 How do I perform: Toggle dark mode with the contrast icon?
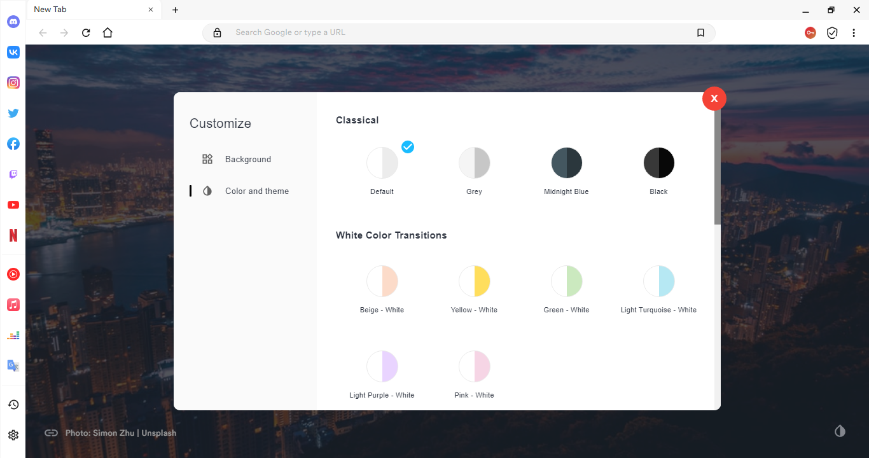pos(840,431)
